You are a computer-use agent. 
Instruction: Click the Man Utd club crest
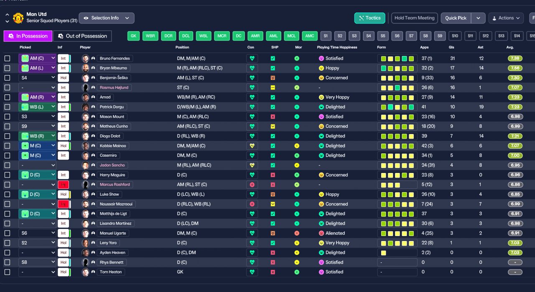point(18,18)
